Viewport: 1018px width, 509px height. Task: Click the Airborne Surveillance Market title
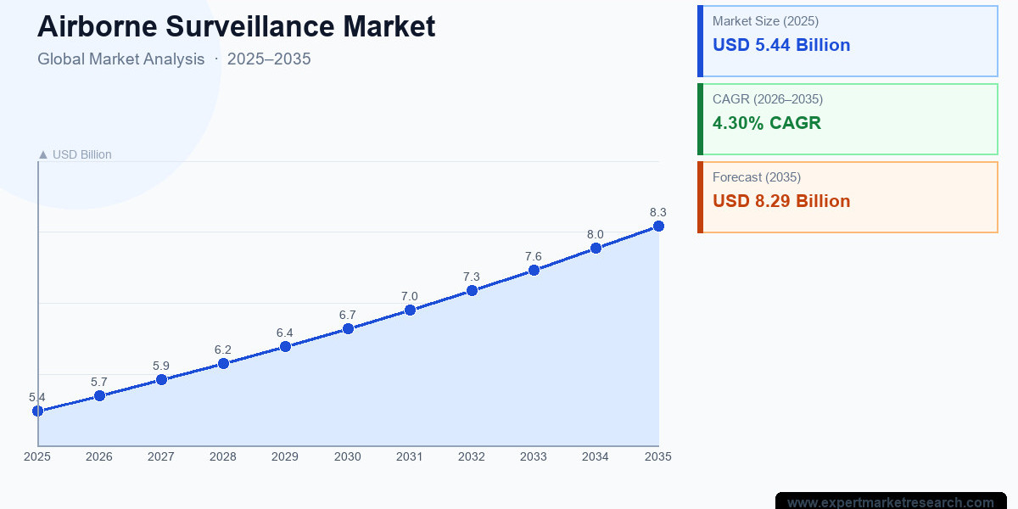[x=237, y=27]
